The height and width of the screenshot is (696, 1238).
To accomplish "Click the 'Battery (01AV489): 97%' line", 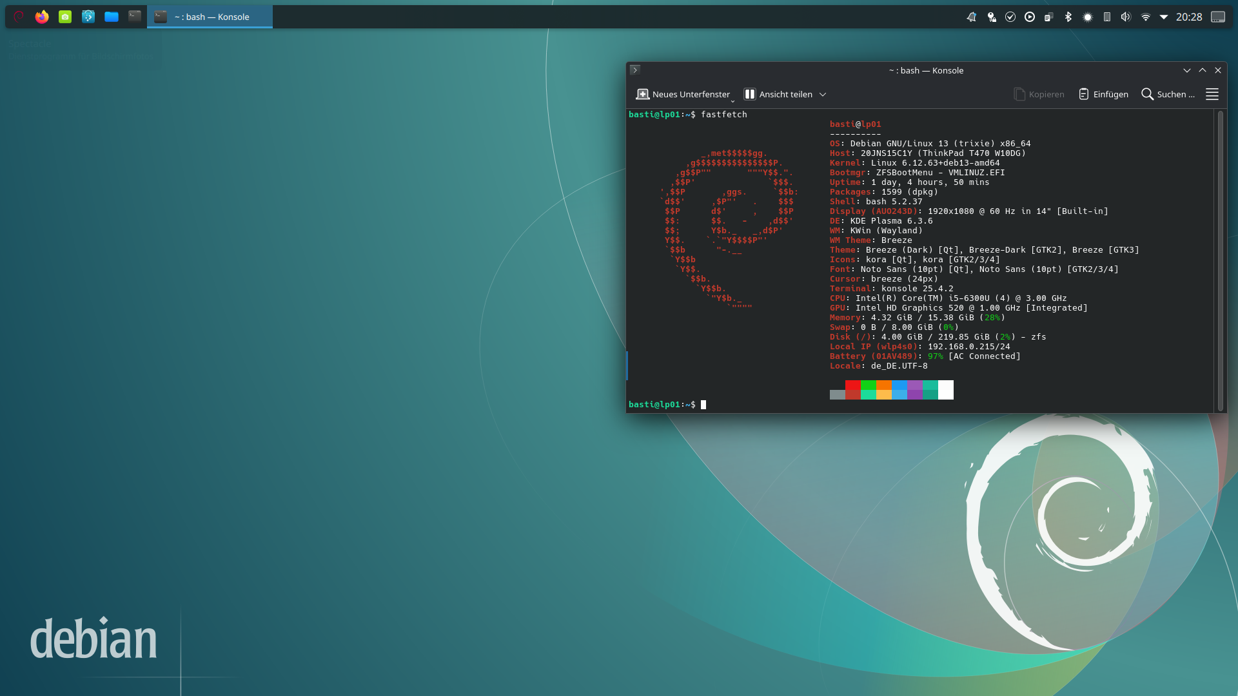I will click(925, 356).
